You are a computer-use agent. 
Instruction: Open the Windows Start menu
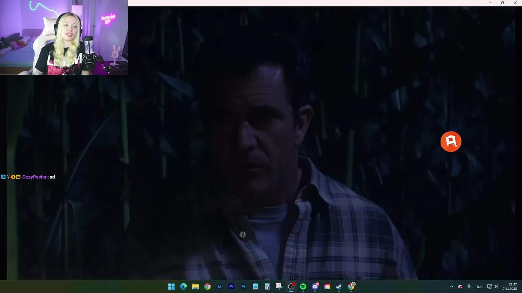(171, 286)
